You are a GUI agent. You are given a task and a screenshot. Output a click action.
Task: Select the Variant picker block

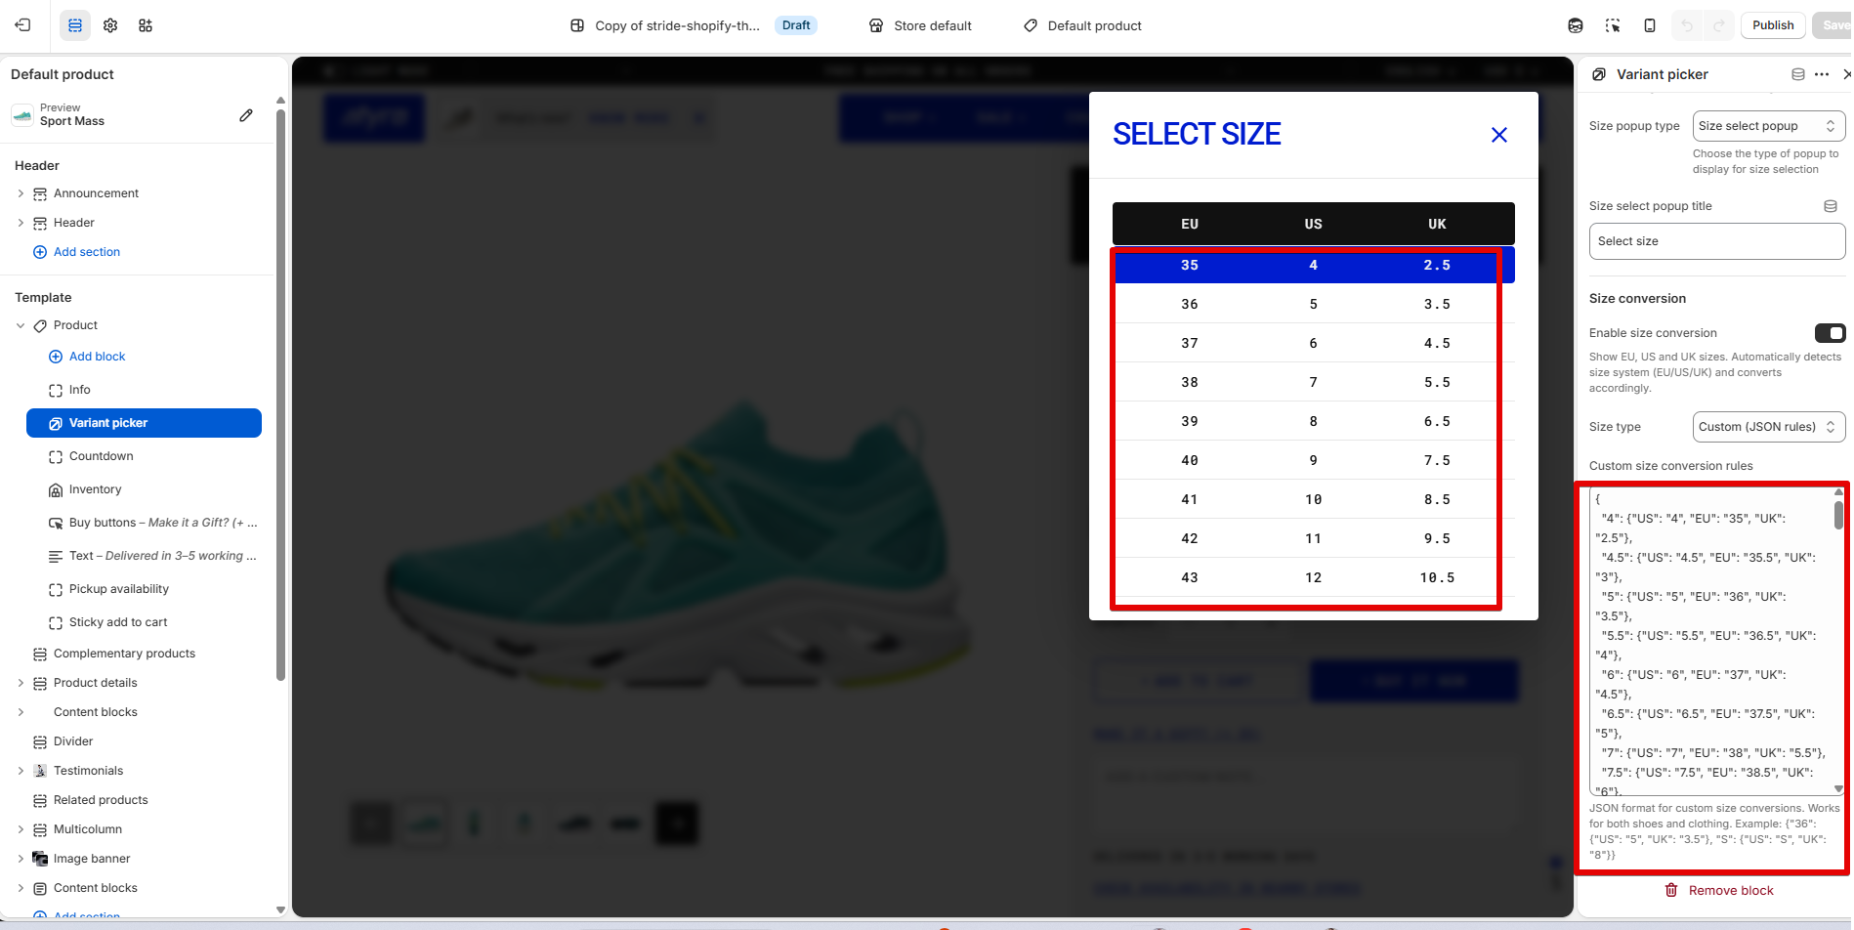144,423
